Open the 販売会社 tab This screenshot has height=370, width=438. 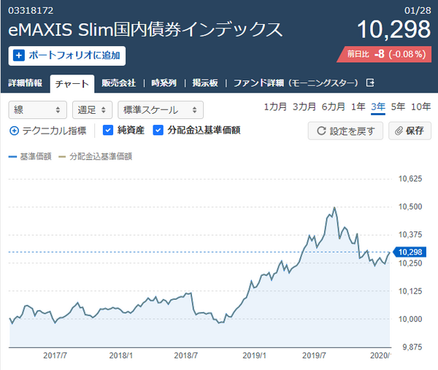click(x=119, y=83)
